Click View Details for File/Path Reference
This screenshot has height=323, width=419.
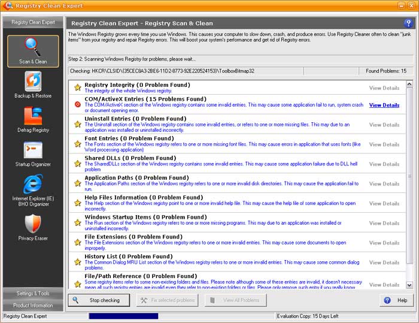(384, 285)
